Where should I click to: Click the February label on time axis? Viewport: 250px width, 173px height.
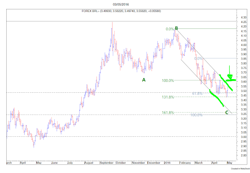coord(185,163)
